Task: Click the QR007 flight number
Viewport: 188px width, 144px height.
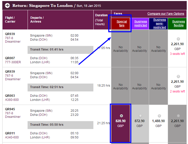Action: coord(10,58)
